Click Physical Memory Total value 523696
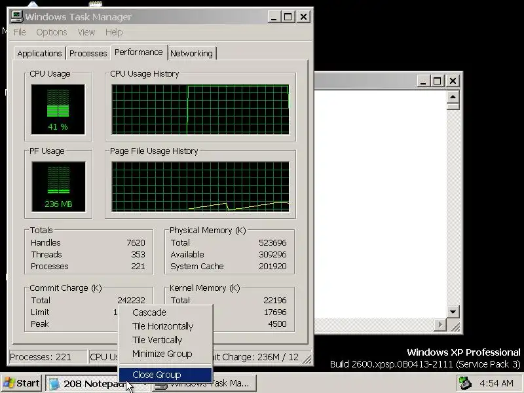Image resolution: width=524 pixels, height=393 pixels. pyautogui.click(x=272, y=242)
